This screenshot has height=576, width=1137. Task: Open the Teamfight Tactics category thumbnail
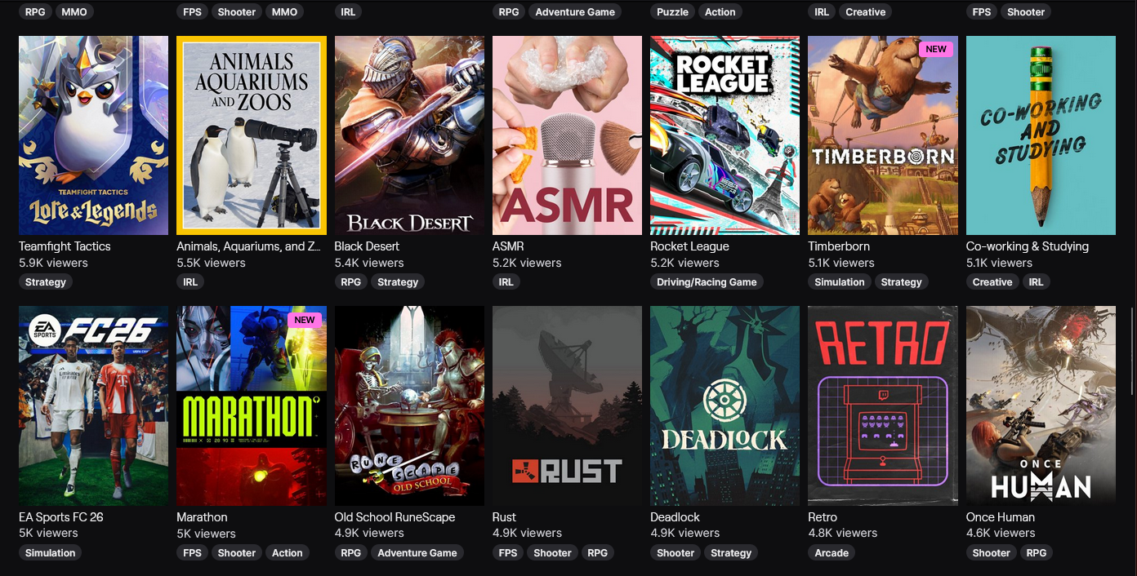pyautogui.click(x=93, y=135)
